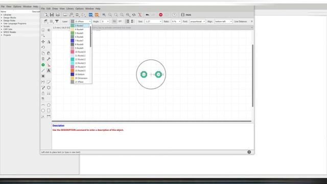
Task: Switch to board via orange BRD icon
Action: click(97, 15)
